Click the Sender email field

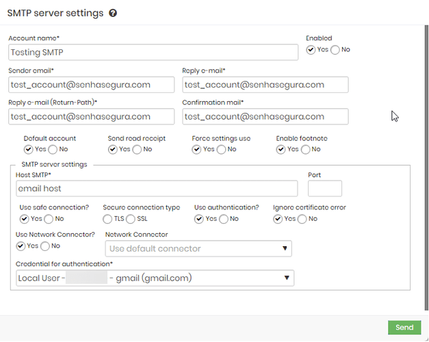tap(92, 85)
